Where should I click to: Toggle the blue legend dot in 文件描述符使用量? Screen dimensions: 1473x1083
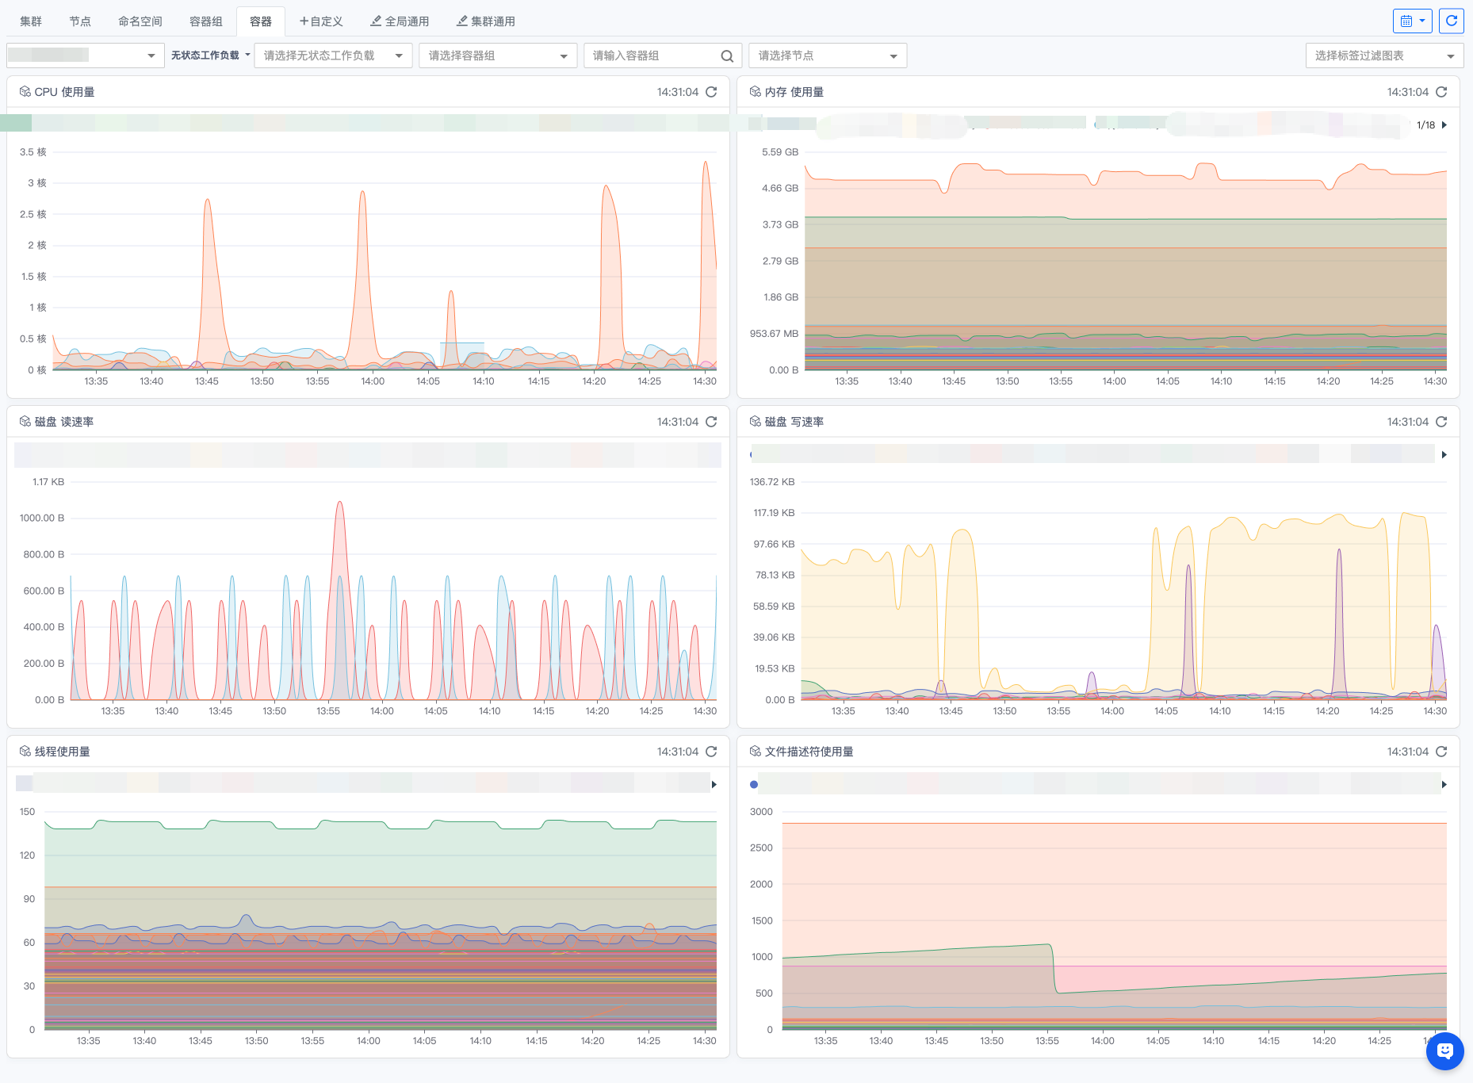point(754,785)
